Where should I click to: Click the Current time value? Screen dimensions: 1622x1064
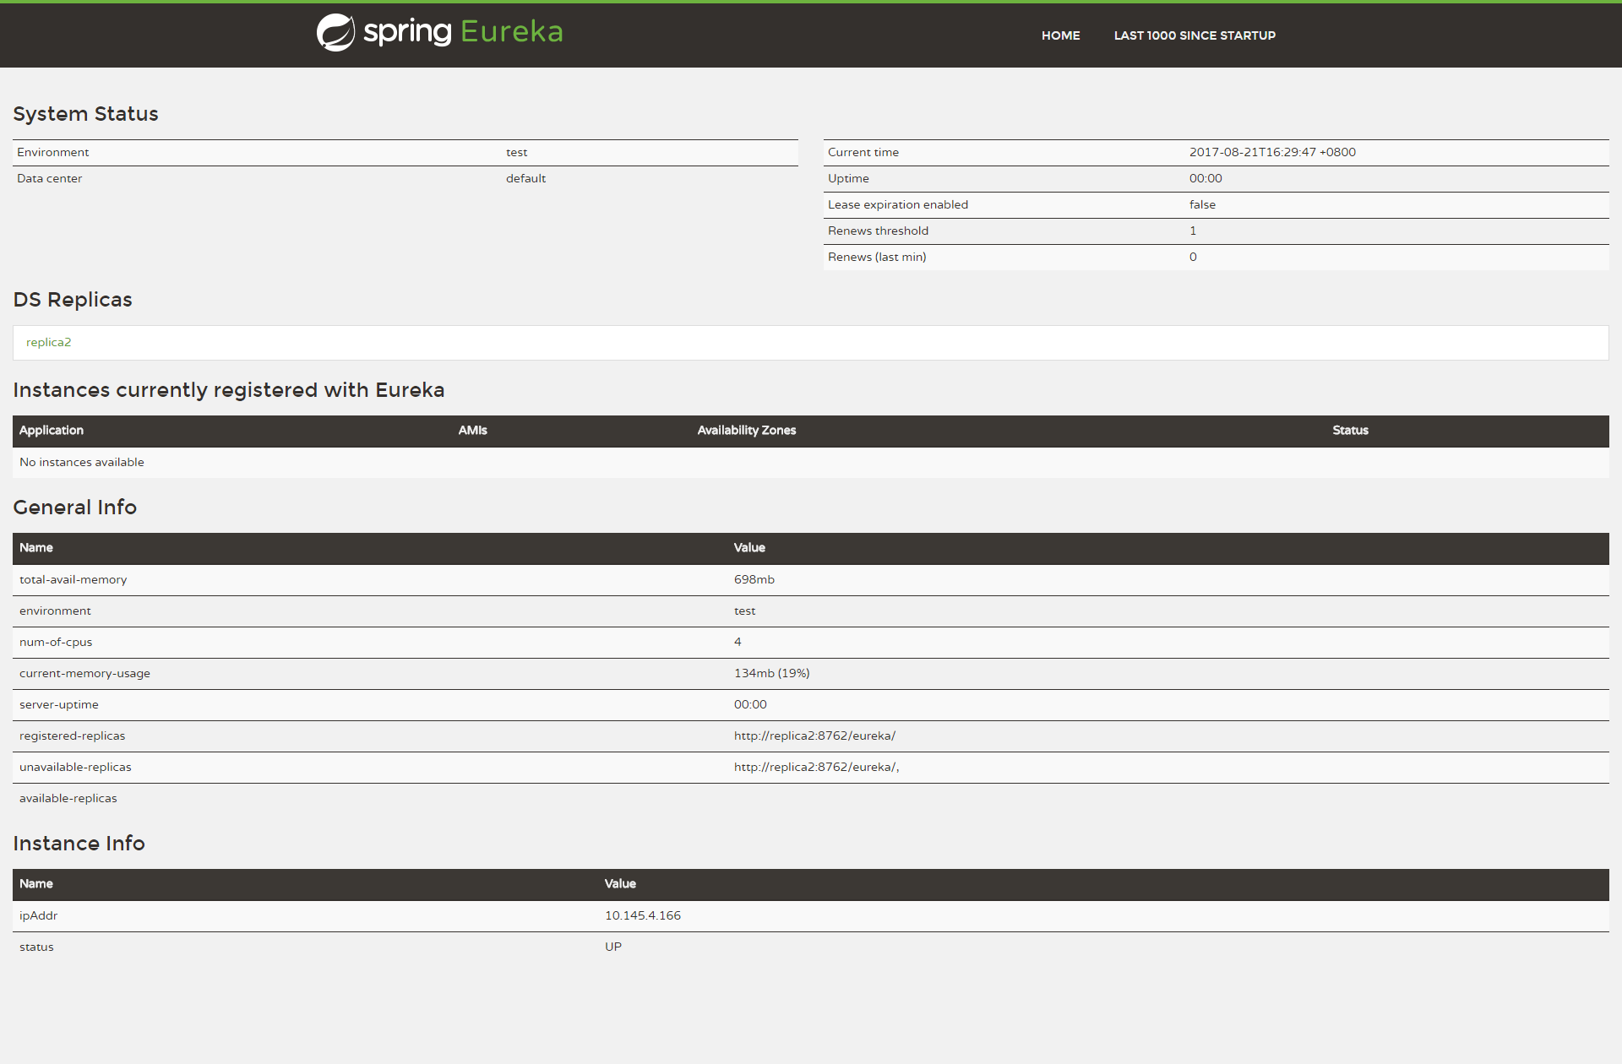1272,153
